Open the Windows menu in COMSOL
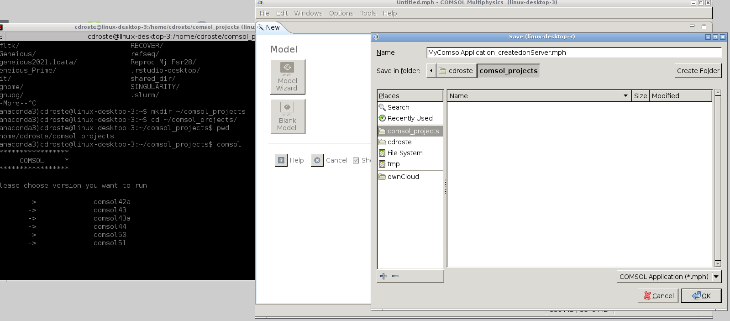 pos(308,13)
